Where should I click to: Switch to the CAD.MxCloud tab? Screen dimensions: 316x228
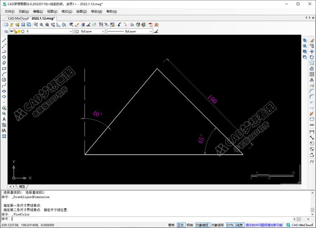click(18, 18)
